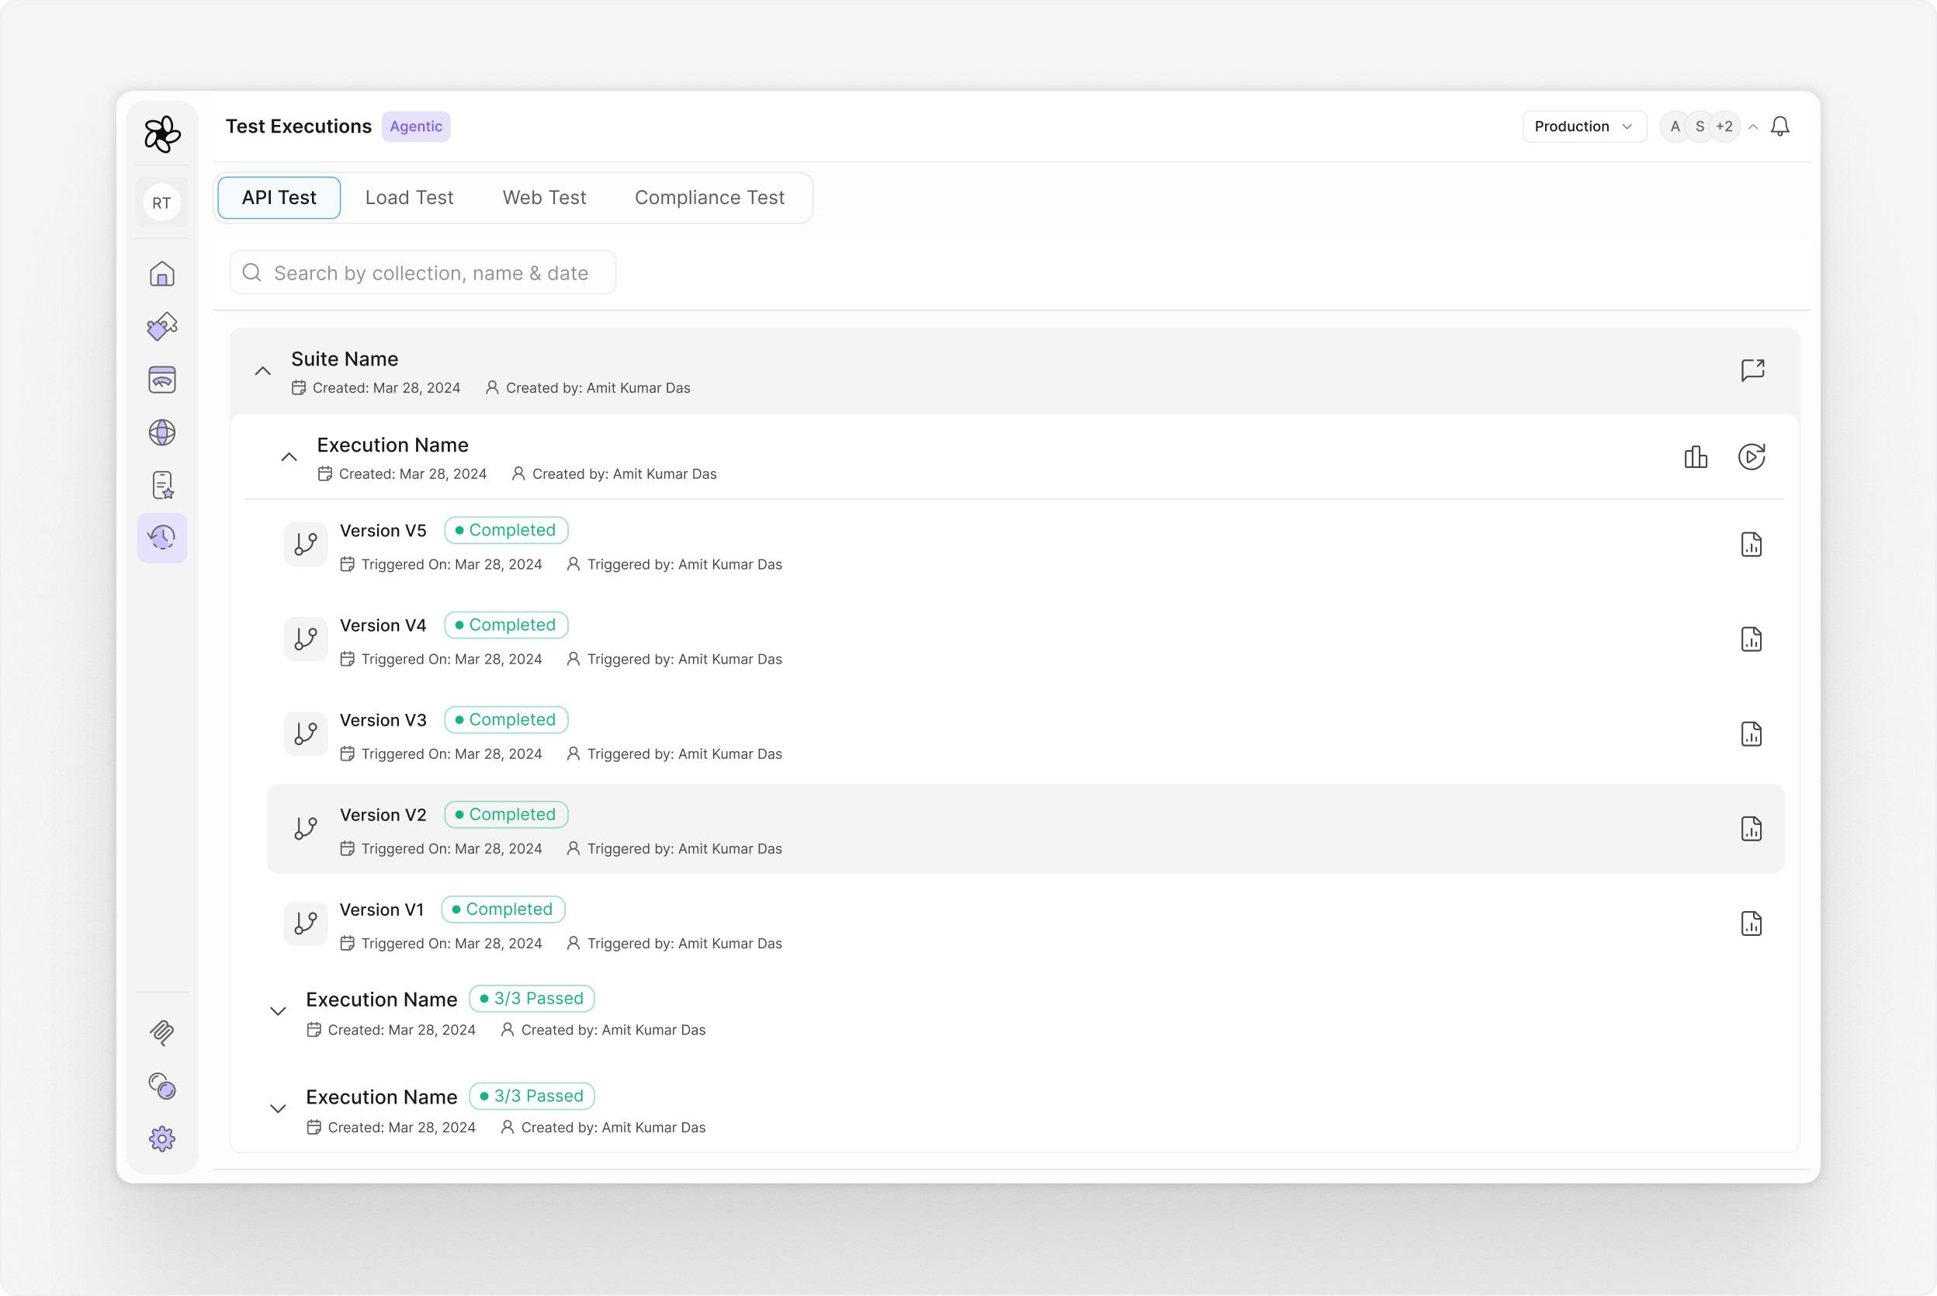Open the notifications bell
Image resolution: width=1937 pixels, height=1296 pixels.
[x=1780, y=126]
